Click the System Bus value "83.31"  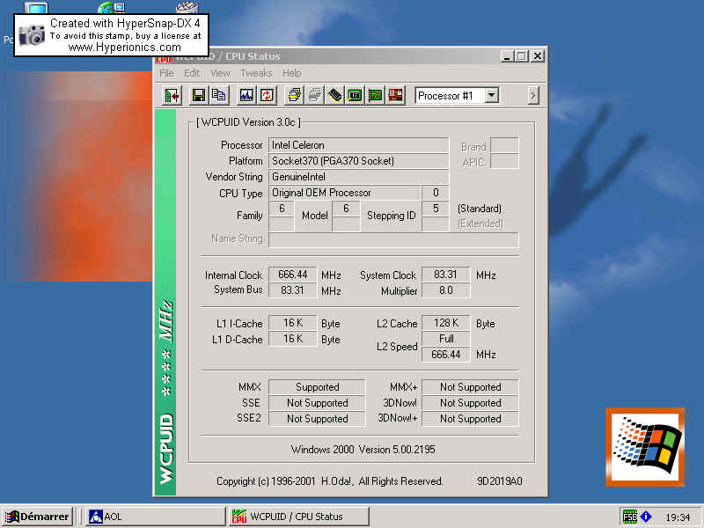pos(293,290)
